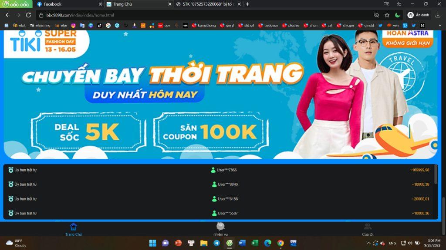Bookmark this page with the star icon

(387, 15)
